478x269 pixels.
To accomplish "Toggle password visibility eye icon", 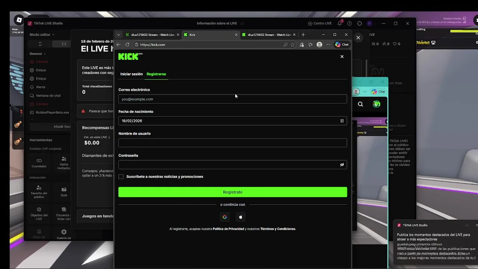I will coord(342,165).
